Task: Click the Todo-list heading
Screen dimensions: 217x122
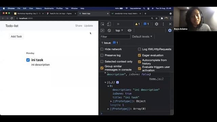Action: click(x=12, y=26)
